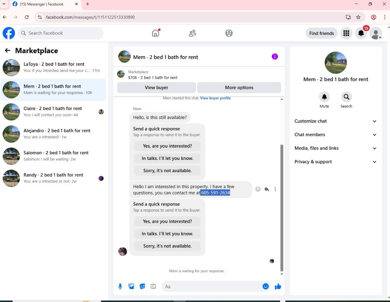Open Salomon's 2 bed 1 bath conversation

click(53, 156)
